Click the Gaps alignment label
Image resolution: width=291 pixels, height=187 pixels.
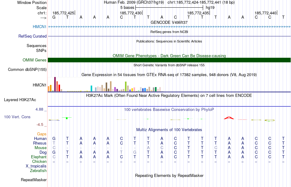pos(42,134)
